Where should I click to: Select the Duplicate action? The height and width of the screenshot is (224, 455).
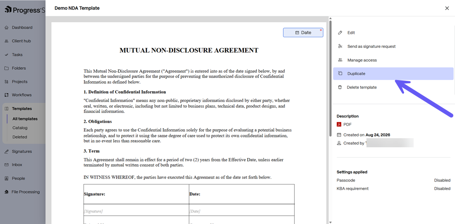tap(393, 73)
